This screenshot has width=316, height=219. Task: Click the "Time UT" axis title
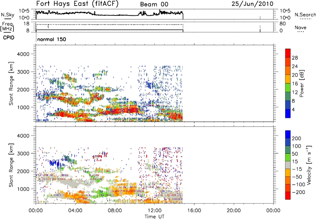154,217
